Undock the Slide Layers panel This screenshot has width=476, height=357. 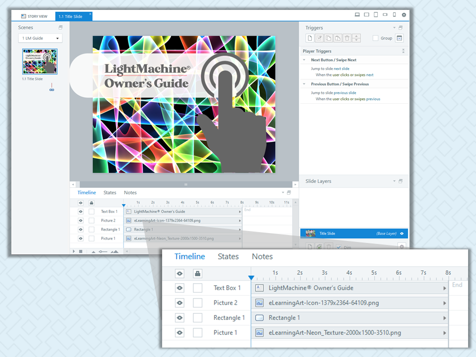[x=401, y=181]
